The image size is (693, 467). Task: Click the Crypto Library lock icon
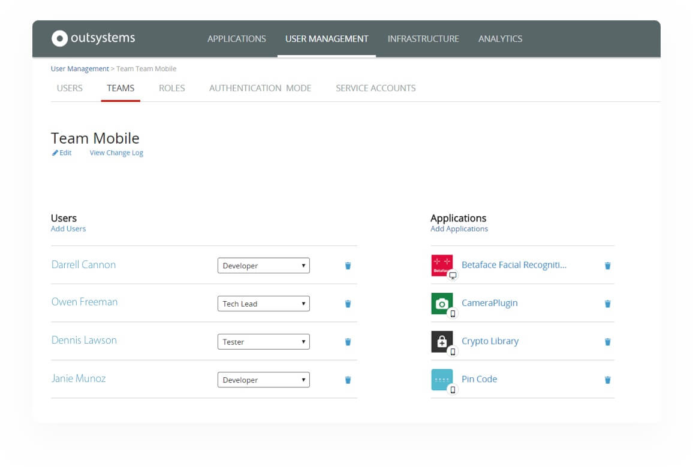click(442, 341)
